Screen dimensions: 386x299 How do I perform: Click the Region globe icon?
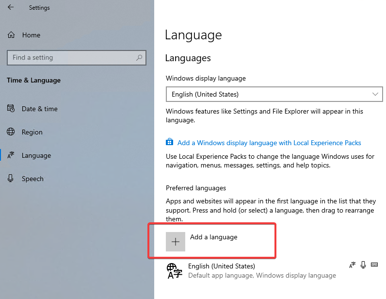click(x=11, y=132)
